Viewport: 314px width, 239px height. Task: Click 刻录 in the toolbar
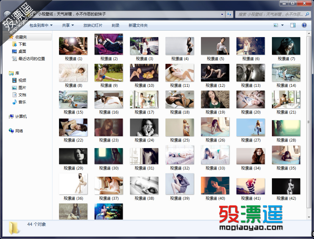(x=115, y=25)
